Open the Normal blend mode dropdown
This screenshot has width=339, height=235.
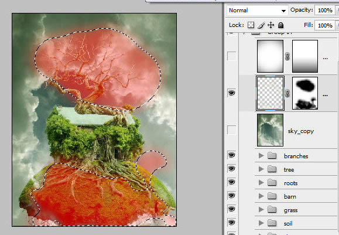[x=257, y=11]
